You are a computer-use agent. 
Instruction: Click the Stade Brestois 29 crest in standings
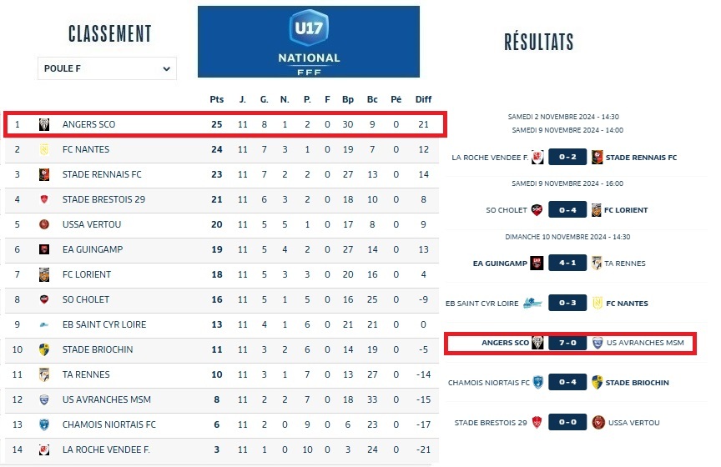click(x=44, y=199)
